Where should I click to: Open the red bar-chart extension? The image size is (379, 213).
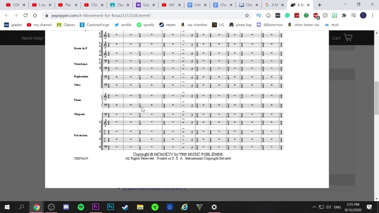[297, 15]
